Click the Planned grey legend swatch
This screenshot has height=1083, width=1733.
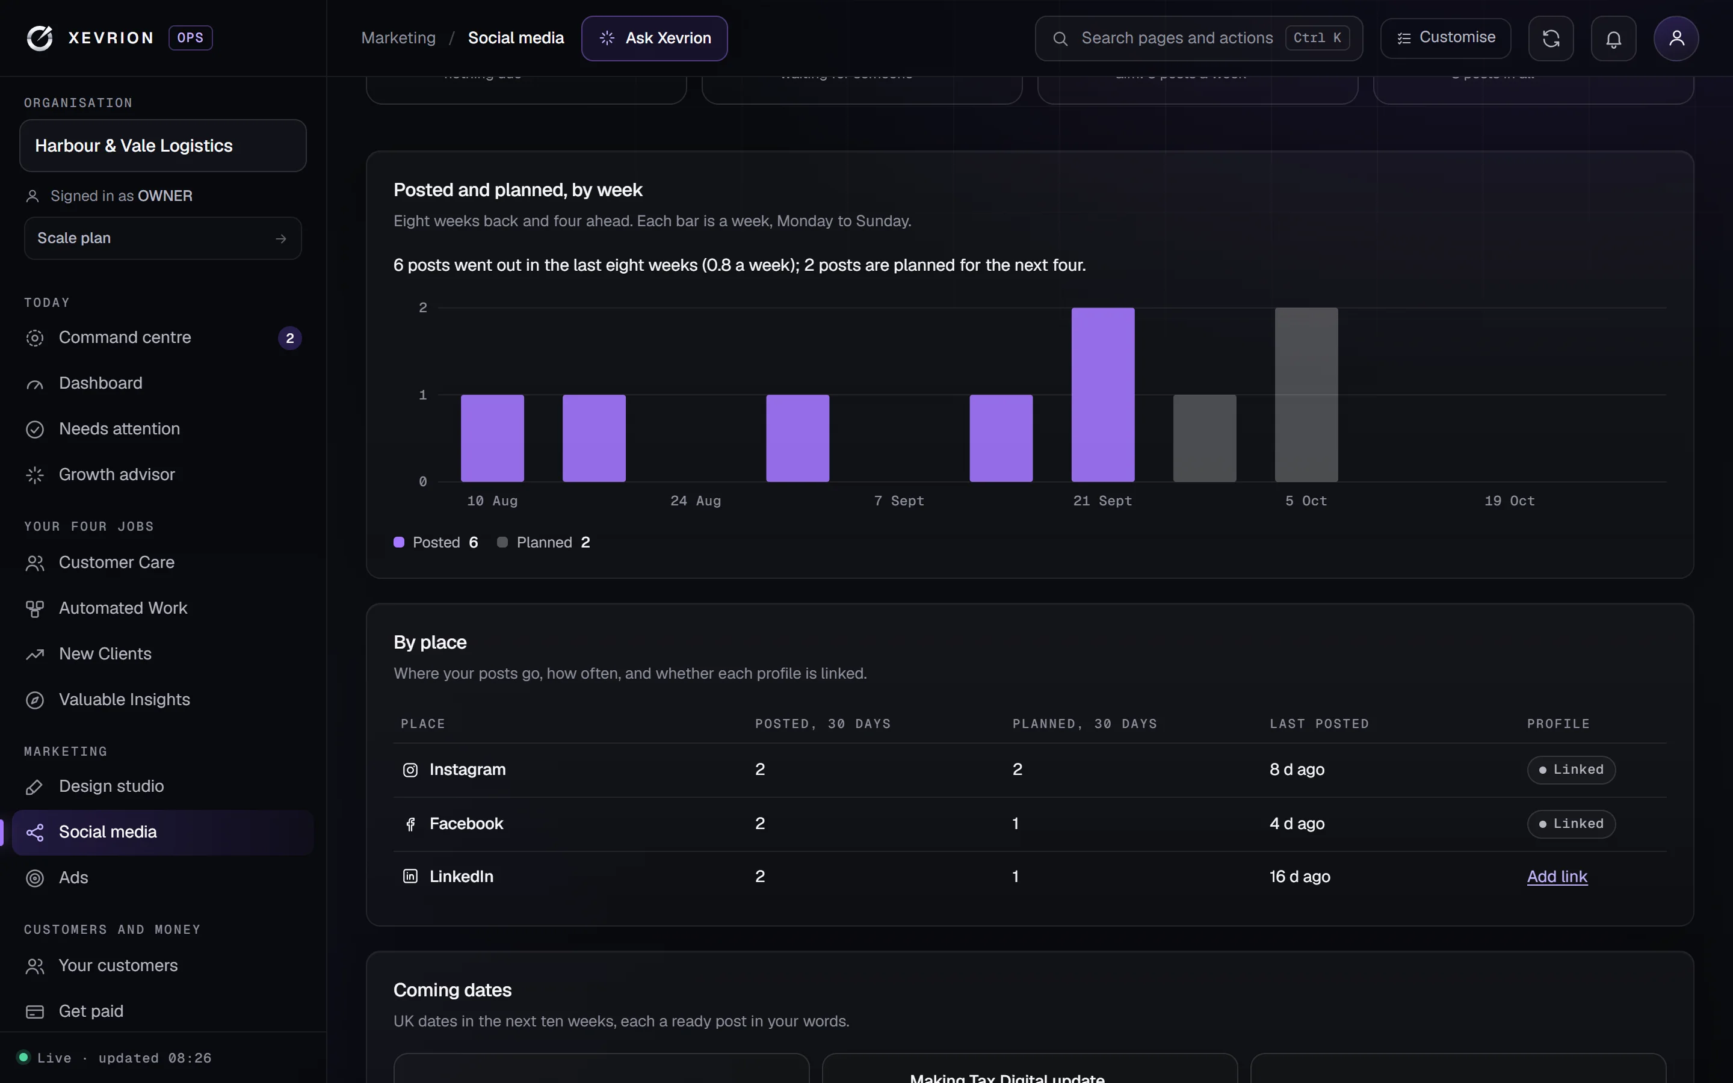point(502,542)
